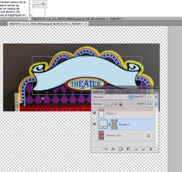Click Forme 1 light blue fill swatch thumbnail

[103, 124]
